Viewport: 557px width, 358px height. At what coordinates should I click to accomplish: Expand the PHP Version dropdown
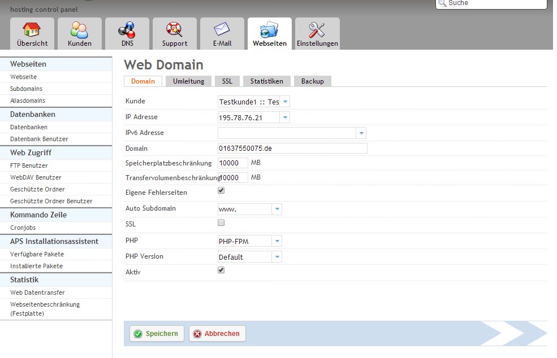point(277,257)
